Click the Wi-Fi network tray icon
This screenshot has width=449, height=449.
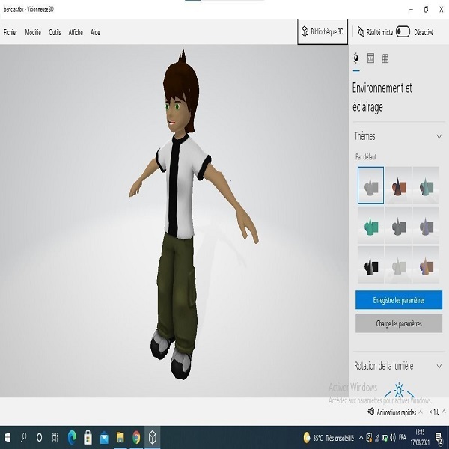(x=377, y=438)
